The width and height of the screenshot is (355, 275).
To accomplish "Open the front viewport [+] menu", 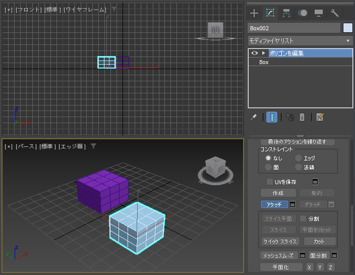I will coord(9,10).
